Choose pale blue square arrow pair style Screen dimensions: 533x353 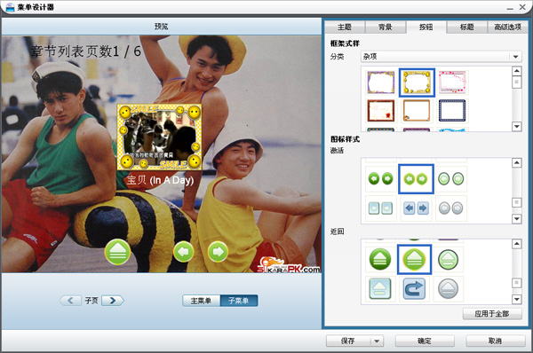[x=380, y=208]
